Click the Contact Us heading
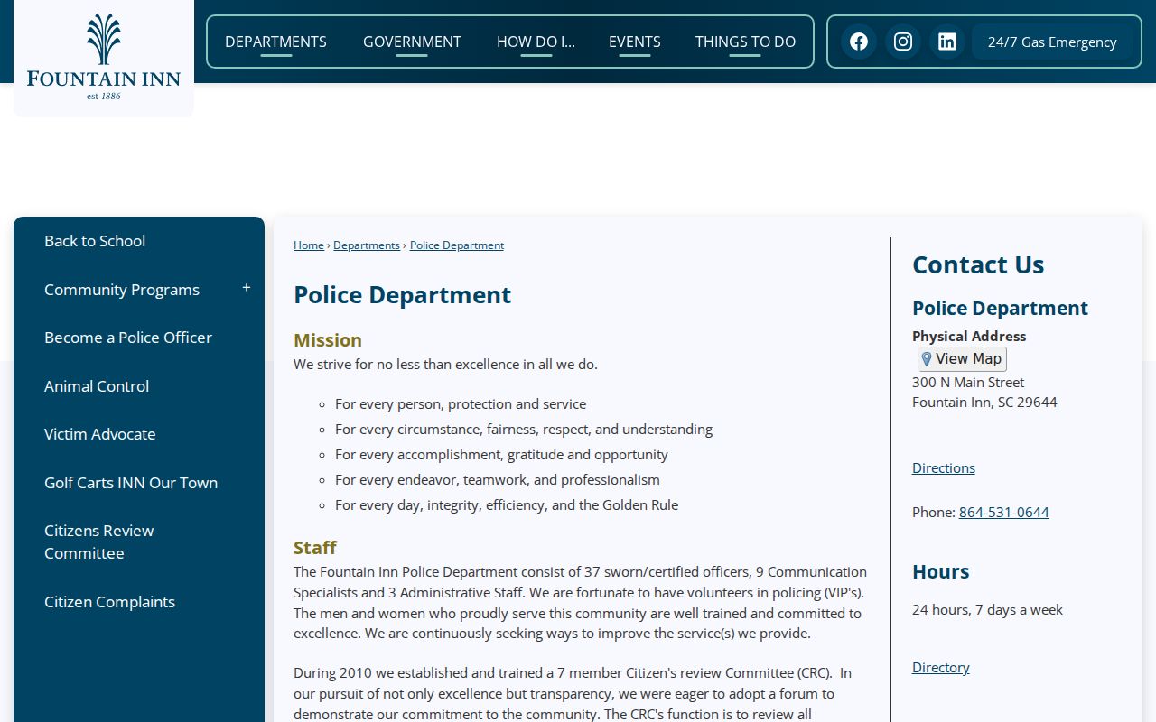The width and height of the screenshot is (1156, 722). [x=978, y=264]
